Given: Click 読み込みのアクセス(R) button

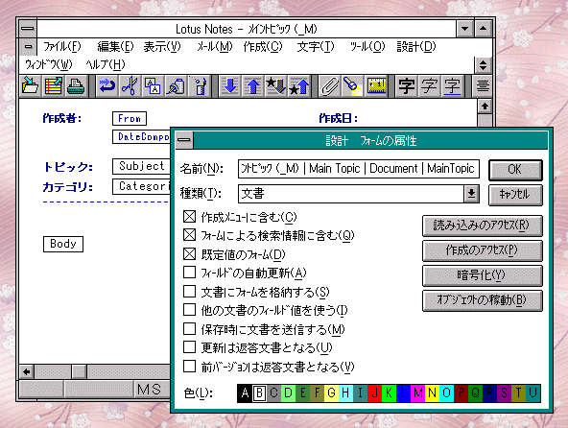Looking at the screenshot, I should pos(483,226).
